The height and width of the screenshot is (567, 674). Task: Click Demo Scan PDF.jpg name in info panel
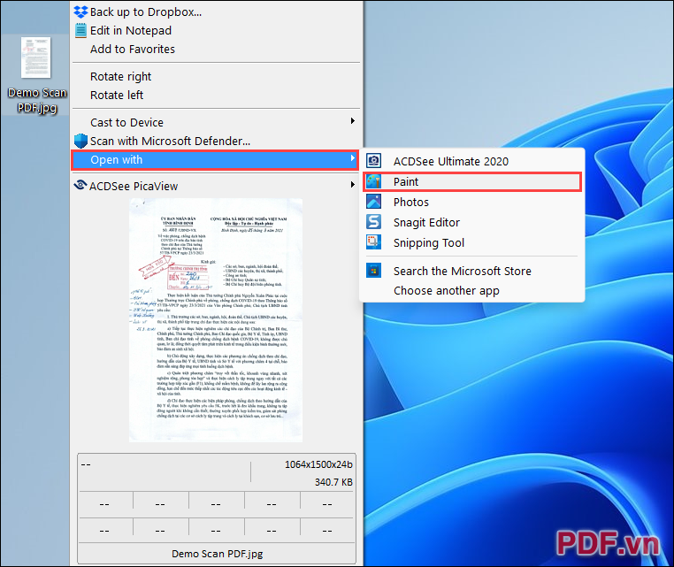point(217,554)
